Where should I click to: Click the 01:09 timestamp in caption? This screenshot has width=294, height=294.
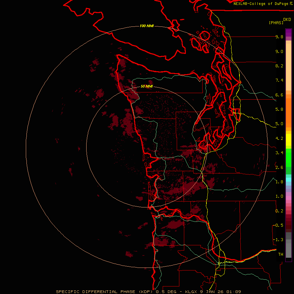(x=234, y=292)
